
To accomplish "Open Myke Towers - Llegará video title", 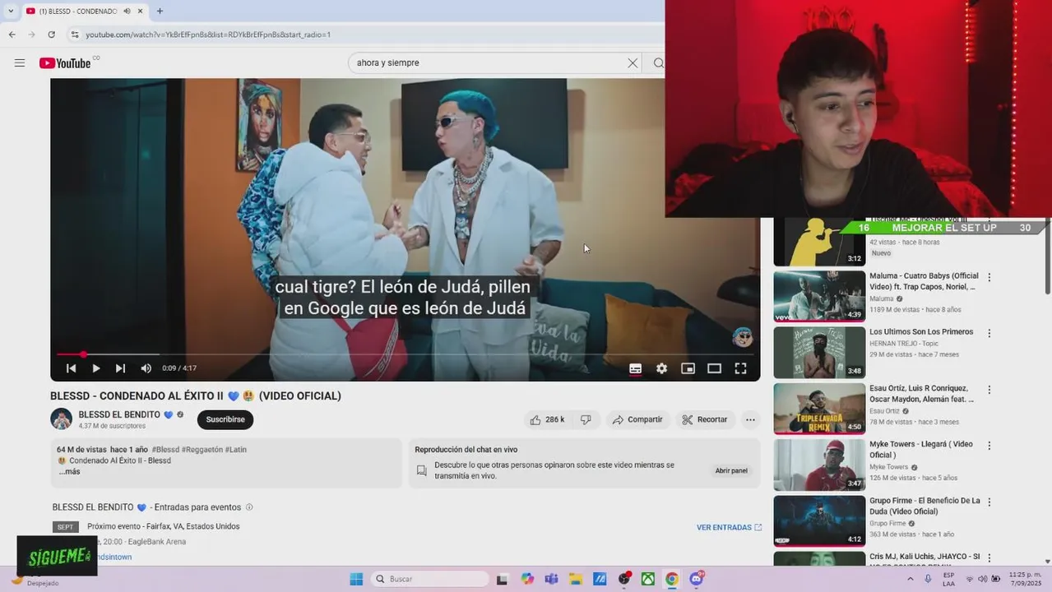I will coord(921,449).
